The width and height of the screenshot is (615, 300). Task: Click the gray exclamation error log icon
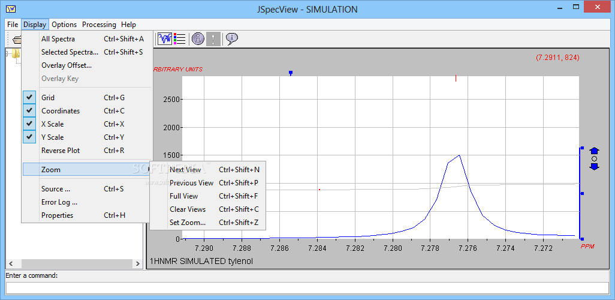[x=213, y=38]
